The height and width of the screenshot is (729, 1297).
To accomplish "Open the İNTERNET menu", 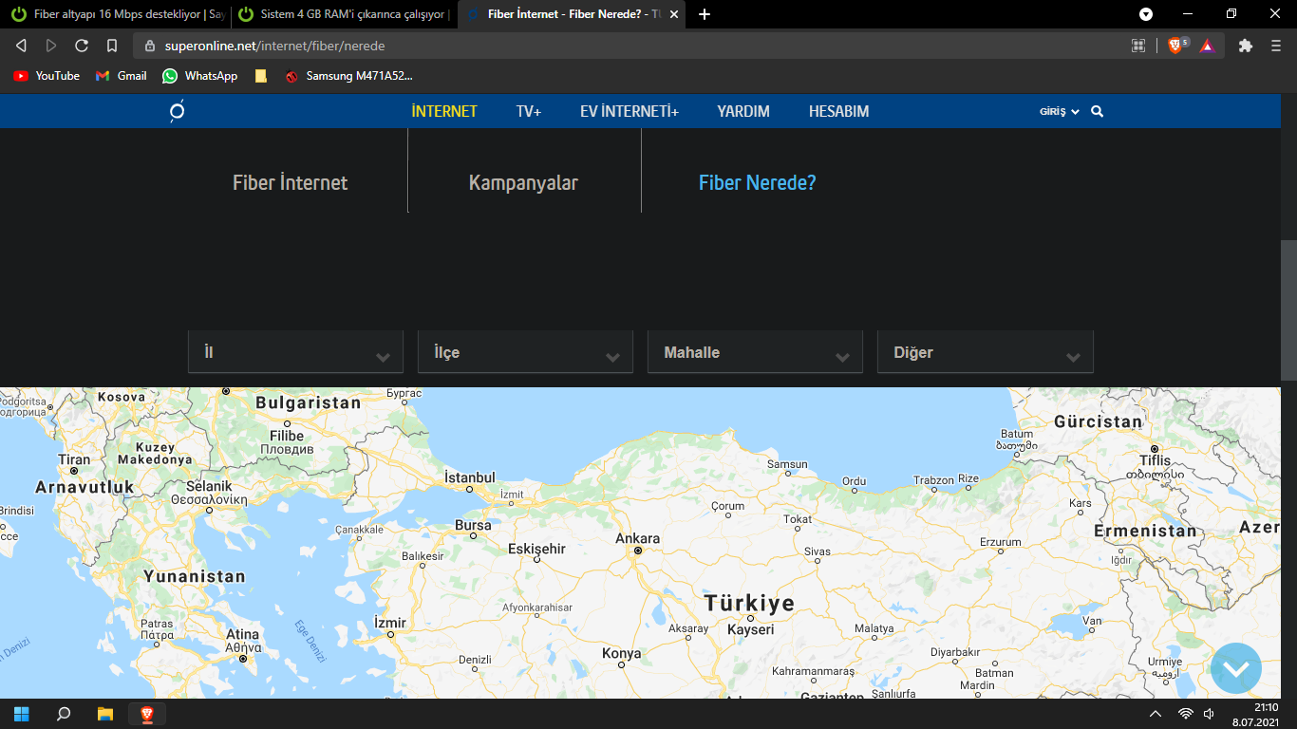I will tap(444, 111).
